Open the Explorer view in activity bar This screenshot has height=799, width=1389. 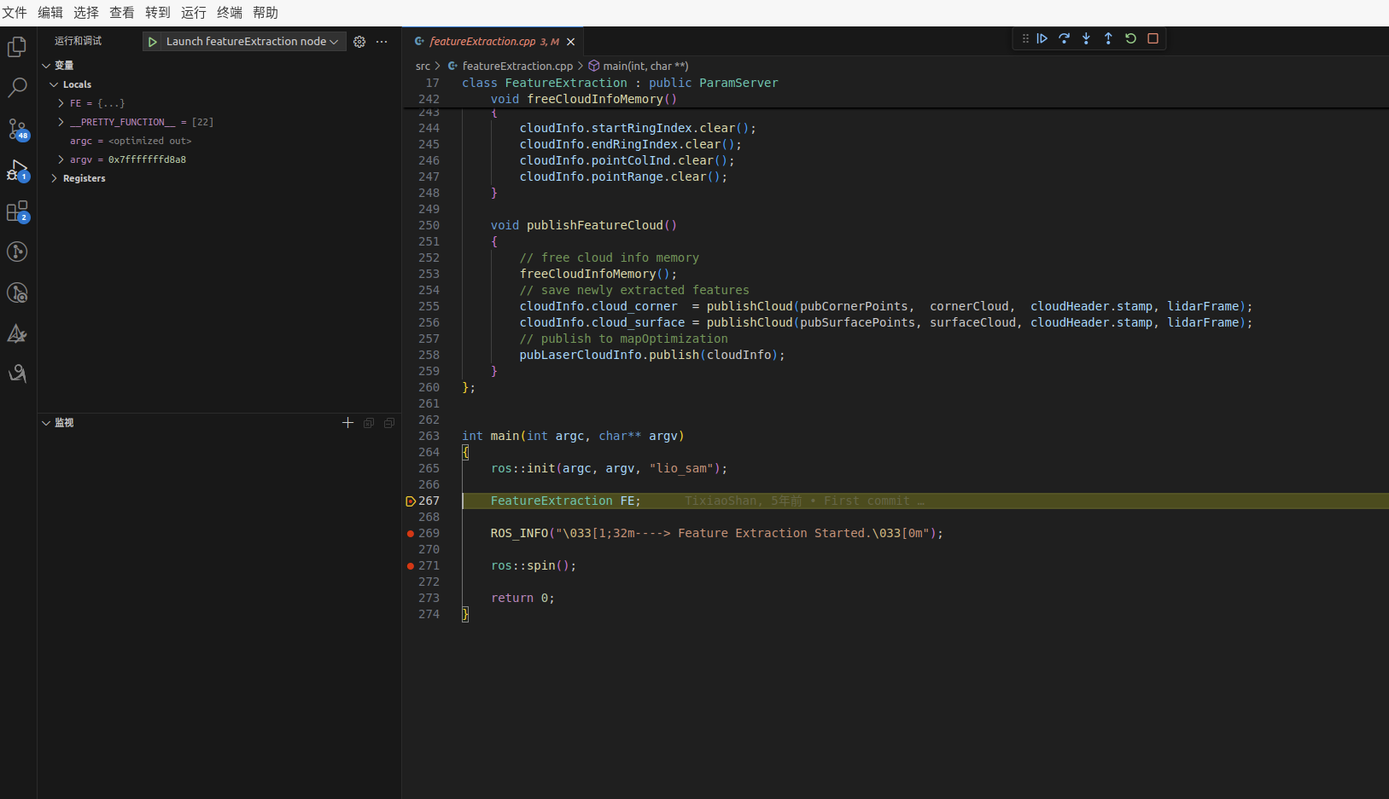(17, 47)
